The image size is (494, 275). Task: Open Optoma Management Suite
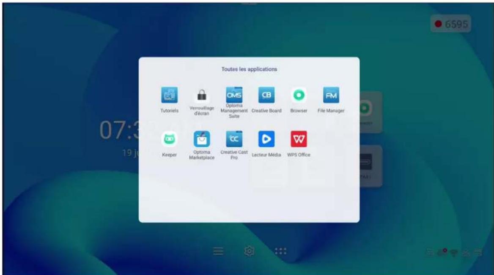(234, 95)
